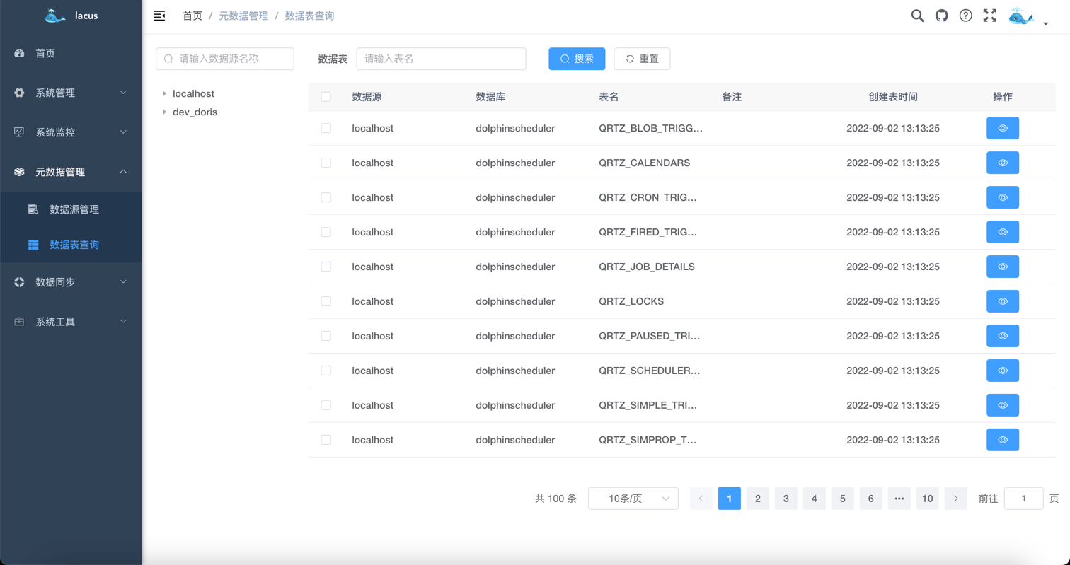Click the 系统监控 monitor icon
Image resolution: width=1070 pixels, height=565 pixels.
pyautogui.click(x=19, y=132)
